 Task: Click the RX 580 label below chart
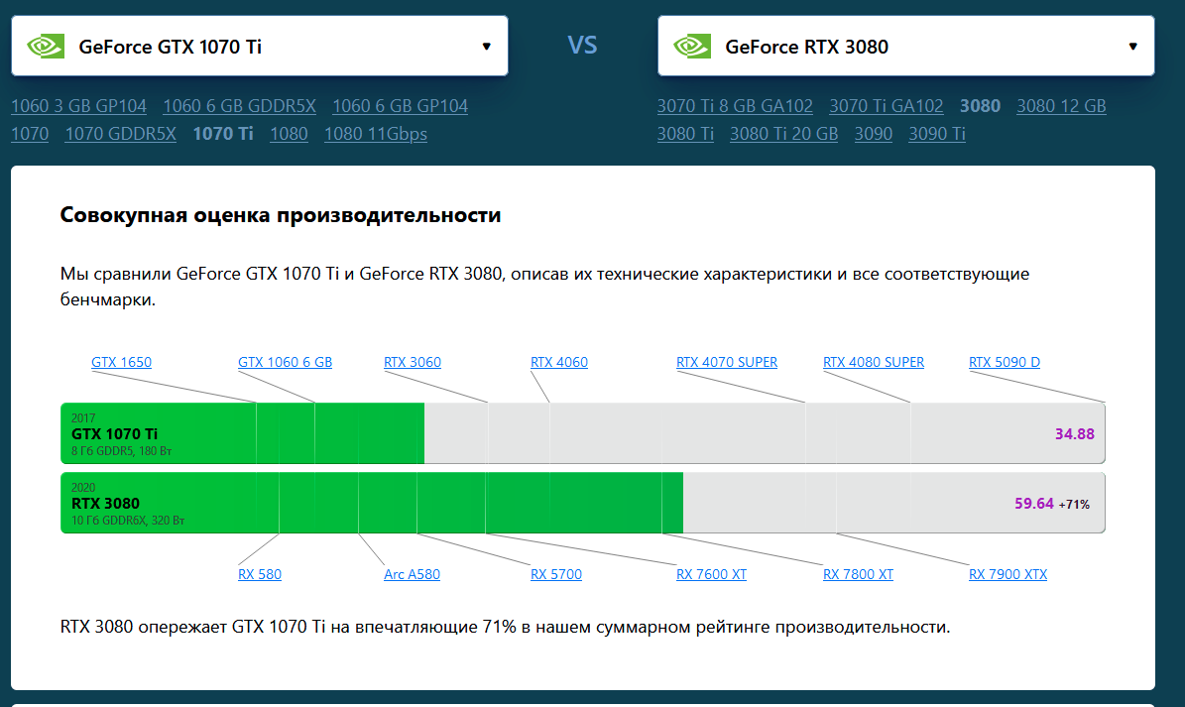(259, 574)
